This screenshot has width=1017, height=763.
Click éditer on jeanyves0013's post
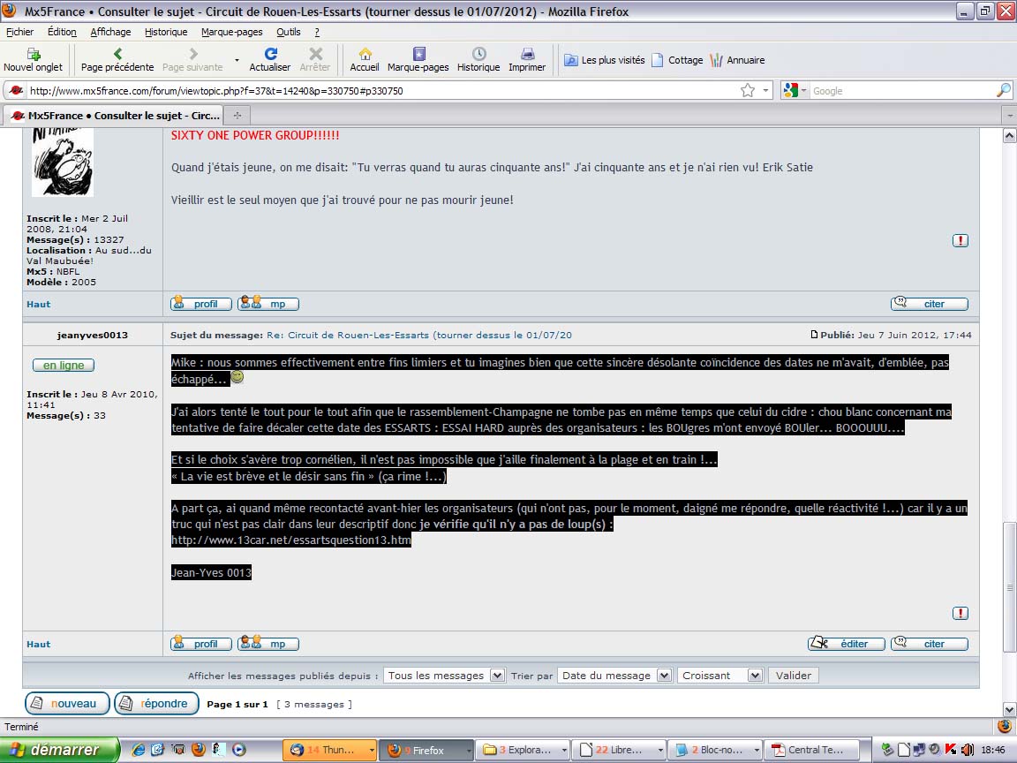point(847,644)
